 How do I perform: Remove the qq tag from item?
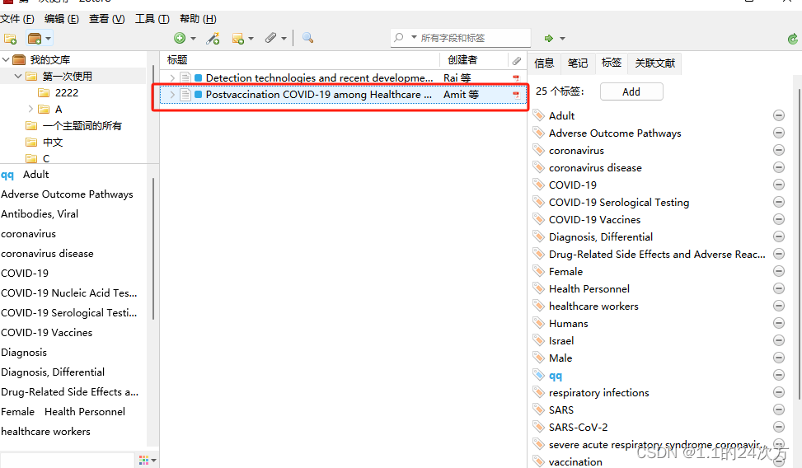point(778,375)
